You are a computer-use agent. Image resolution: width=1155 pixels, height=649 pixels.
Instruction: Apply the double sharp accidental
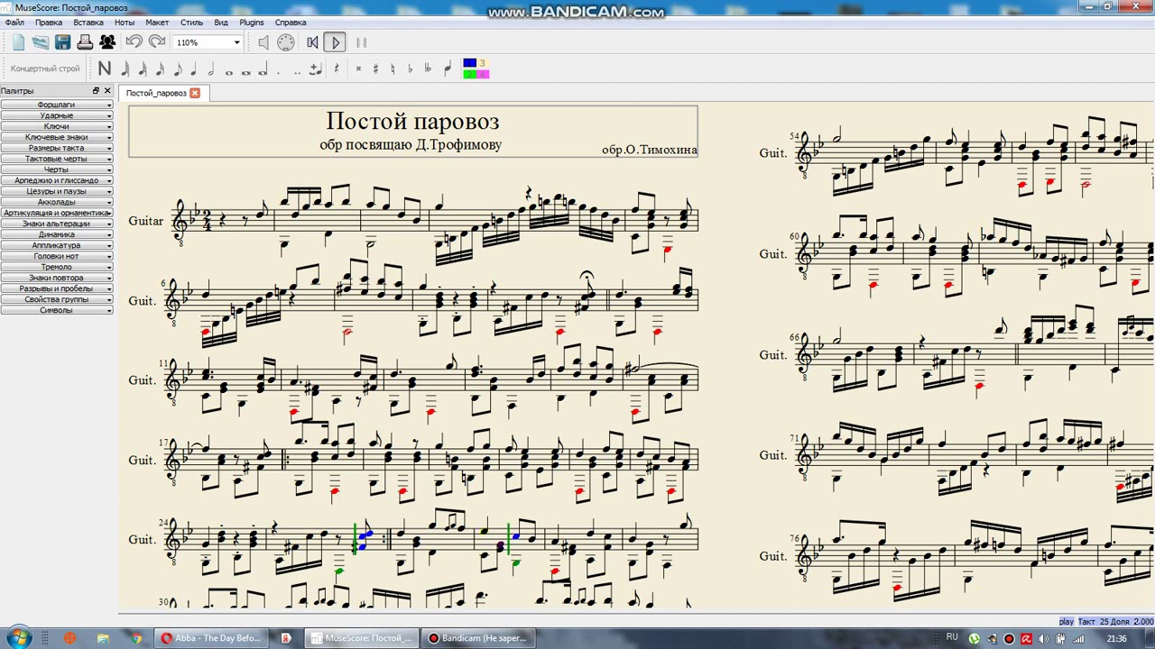click(x=358, y=69)
